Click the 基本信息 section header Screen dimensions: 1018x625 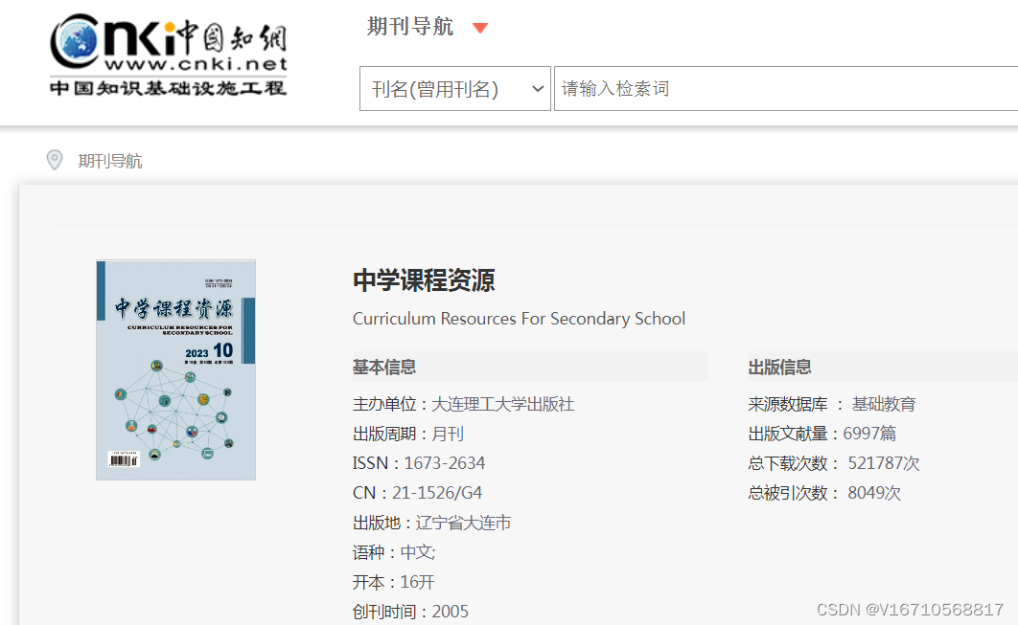[x=384, y=367]
